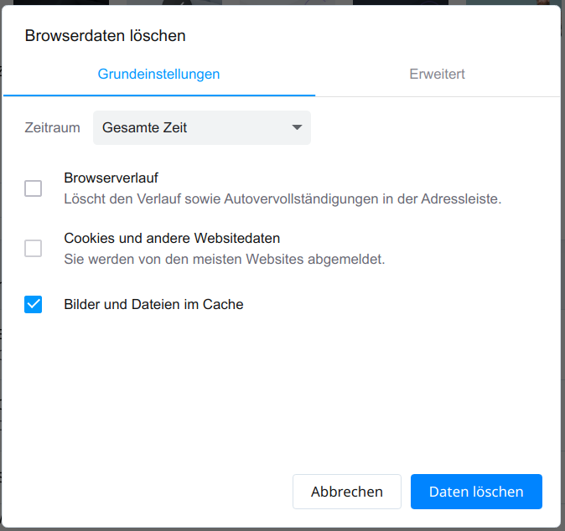Click the 'Sie werden von den meisten Websites abgemeldet' text
Screen dimensions: 565x531
tap(225, 259)
